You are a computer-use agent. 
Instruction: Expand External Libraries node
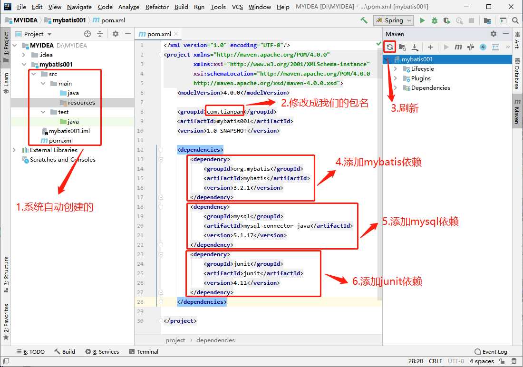point(14,150)
